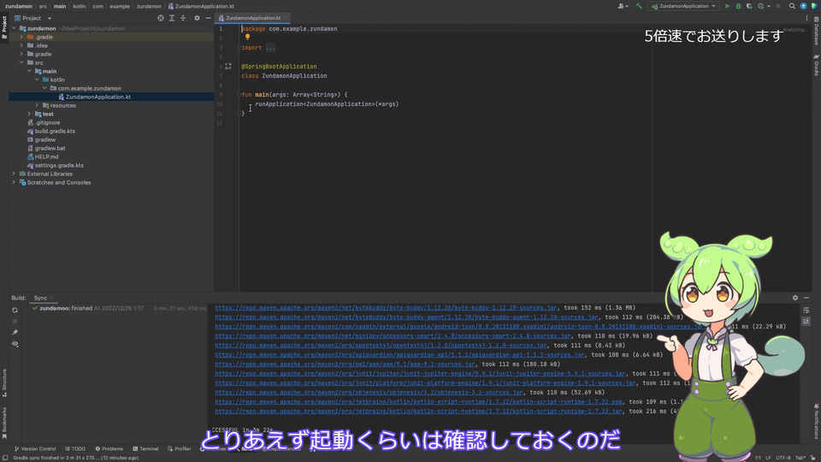Toggle soft-wrap in build output
821x462 pixels.
(x=806, y=310)
